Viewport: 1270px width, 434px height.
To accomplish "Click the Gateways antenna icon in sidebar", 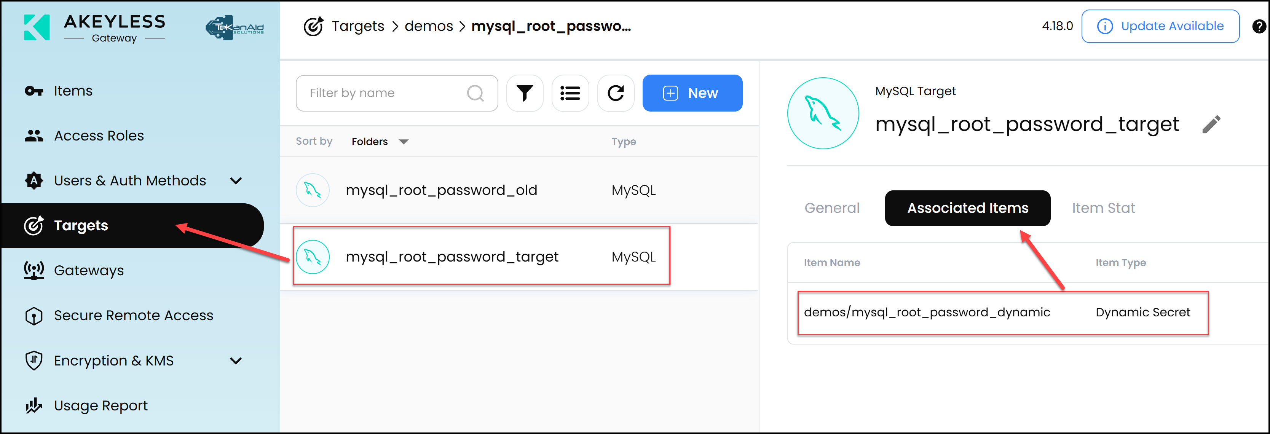I will (32, 270).
